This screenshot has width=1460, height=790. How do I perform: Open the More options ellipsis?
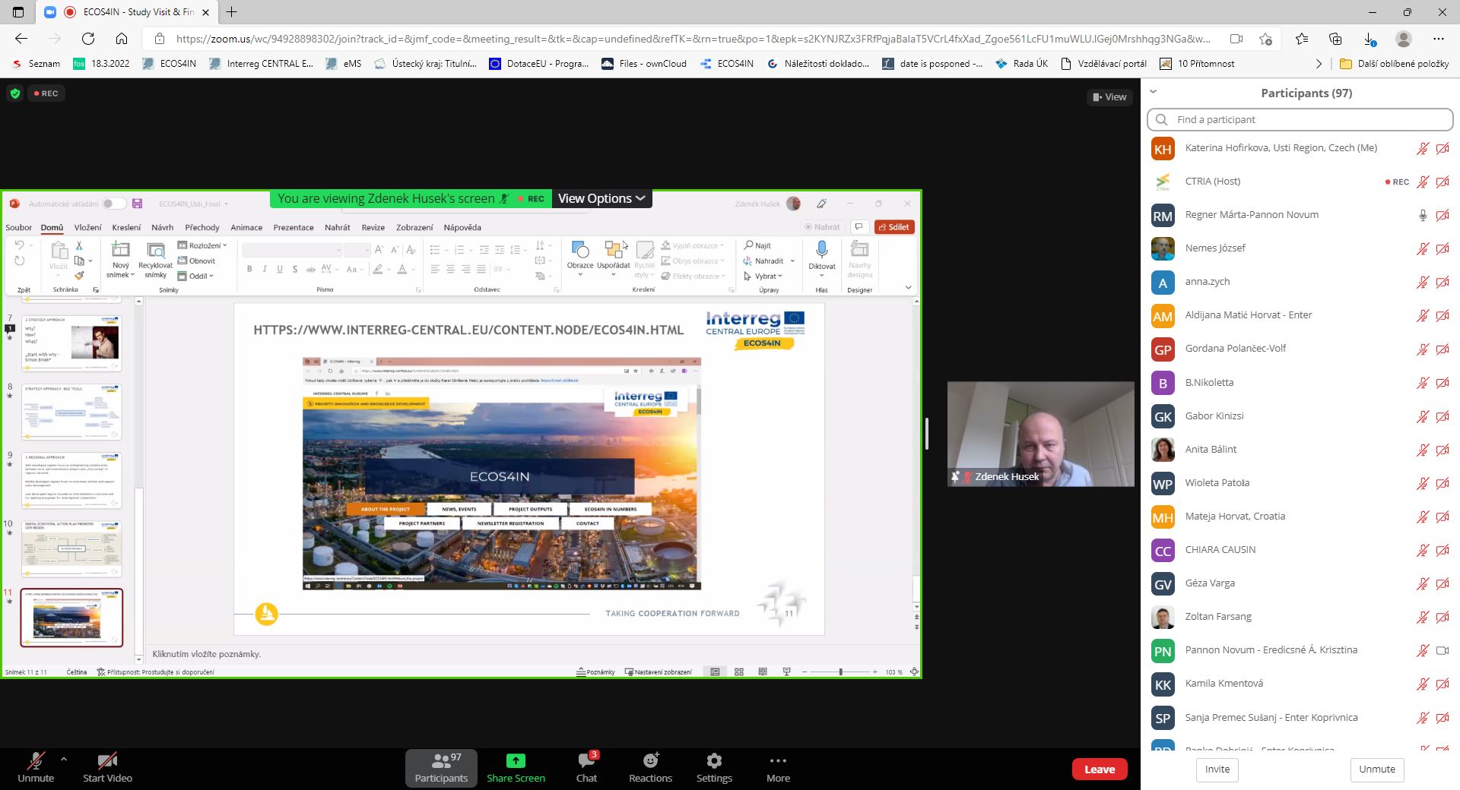click(x=778, y=760)
